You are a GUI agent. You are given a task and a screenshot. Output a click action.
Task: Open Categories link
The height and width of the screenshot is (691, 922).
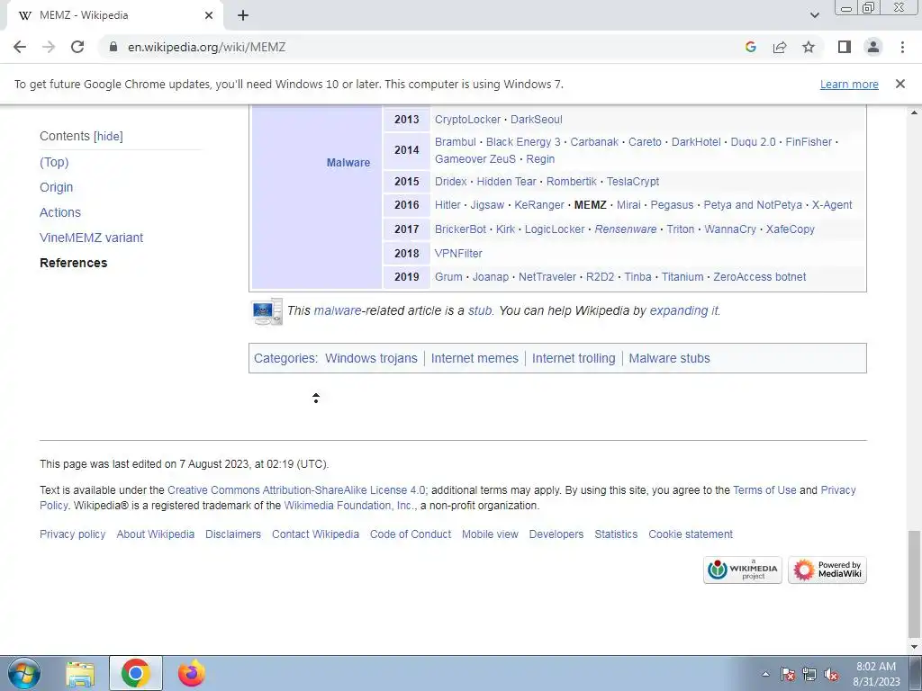pyautogui.click(x=285, y=358)
